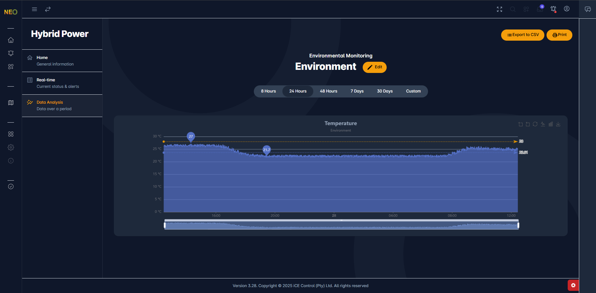The image size is (596, 293).
Task: Open search from the top bar
Action: coord(513,9)
